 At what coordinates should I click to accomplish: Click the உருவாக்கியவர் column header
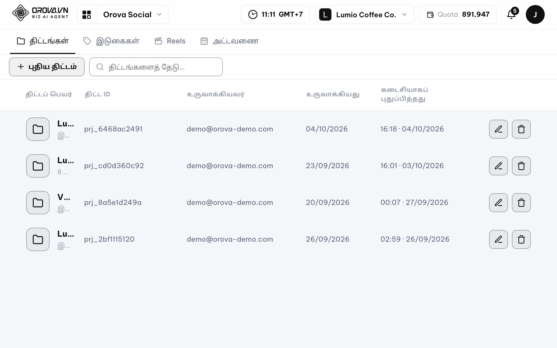[216, 94]
